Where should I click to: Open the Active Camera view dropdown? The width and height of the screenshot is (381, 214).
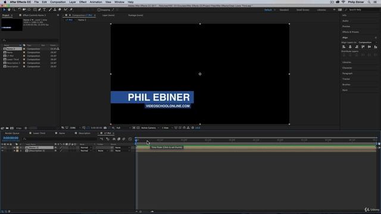[x=150, y=128]
